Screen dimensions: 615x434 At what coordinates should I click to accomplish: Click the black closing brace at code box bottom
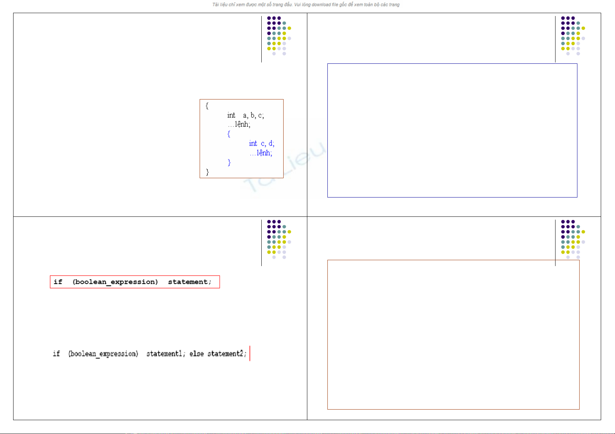coord(207,172)
